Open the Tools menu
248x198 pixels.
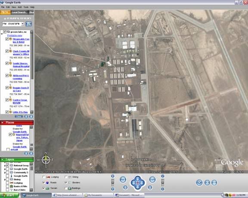click(26, 7)
